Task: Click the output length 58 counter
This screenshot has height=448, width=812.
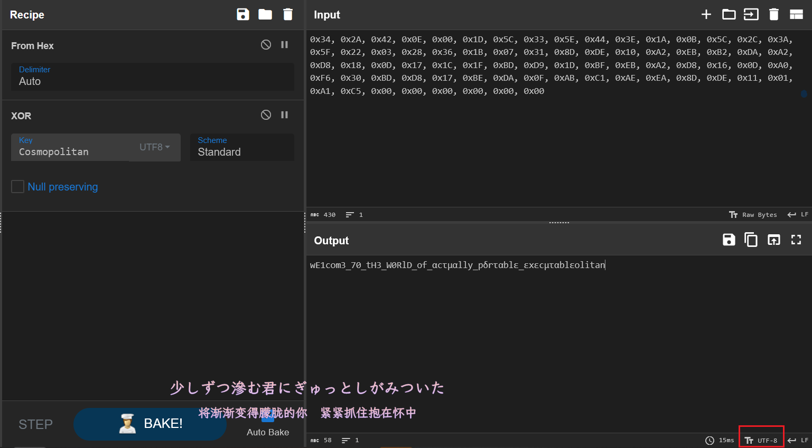Action: point(321,440)
